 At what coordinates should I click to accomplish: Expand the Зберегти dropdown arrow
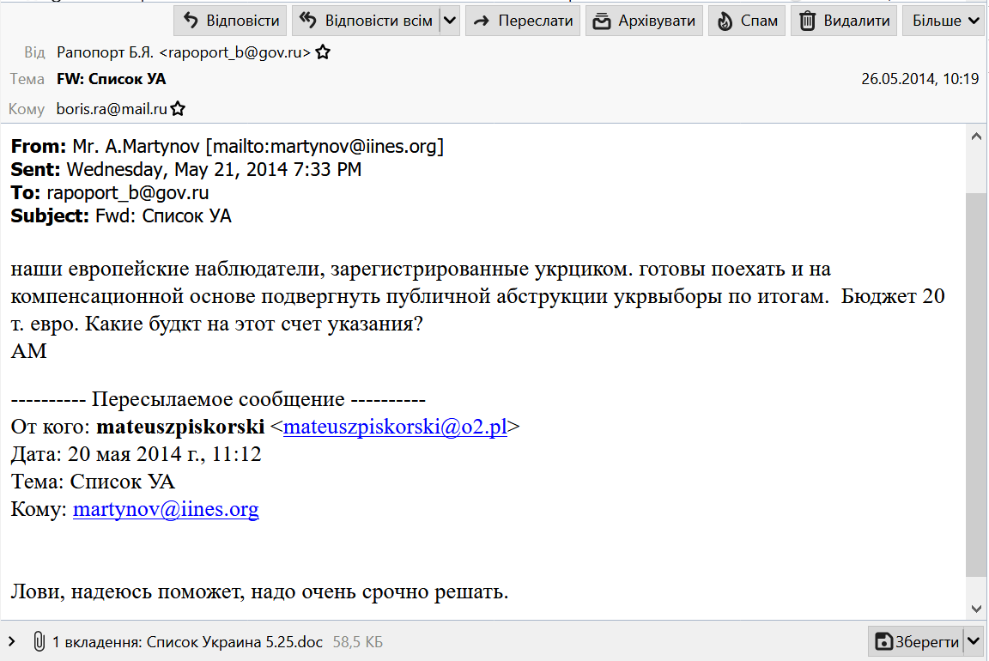pyautogui.click(x=974, y=641)
